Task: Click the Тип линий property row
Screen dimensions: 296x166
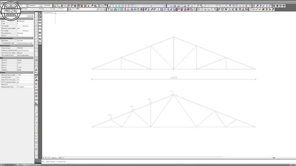Action: coord(17,26)
